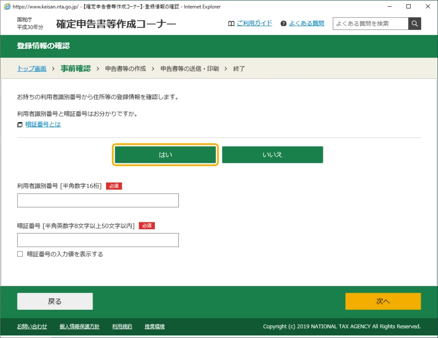Click the 必須 badge for 暗証番号

pyautogui.click(x=147, y=225)
